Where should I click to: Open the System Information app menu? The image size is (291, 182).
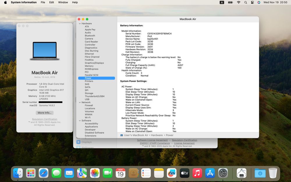click(24, 2)
